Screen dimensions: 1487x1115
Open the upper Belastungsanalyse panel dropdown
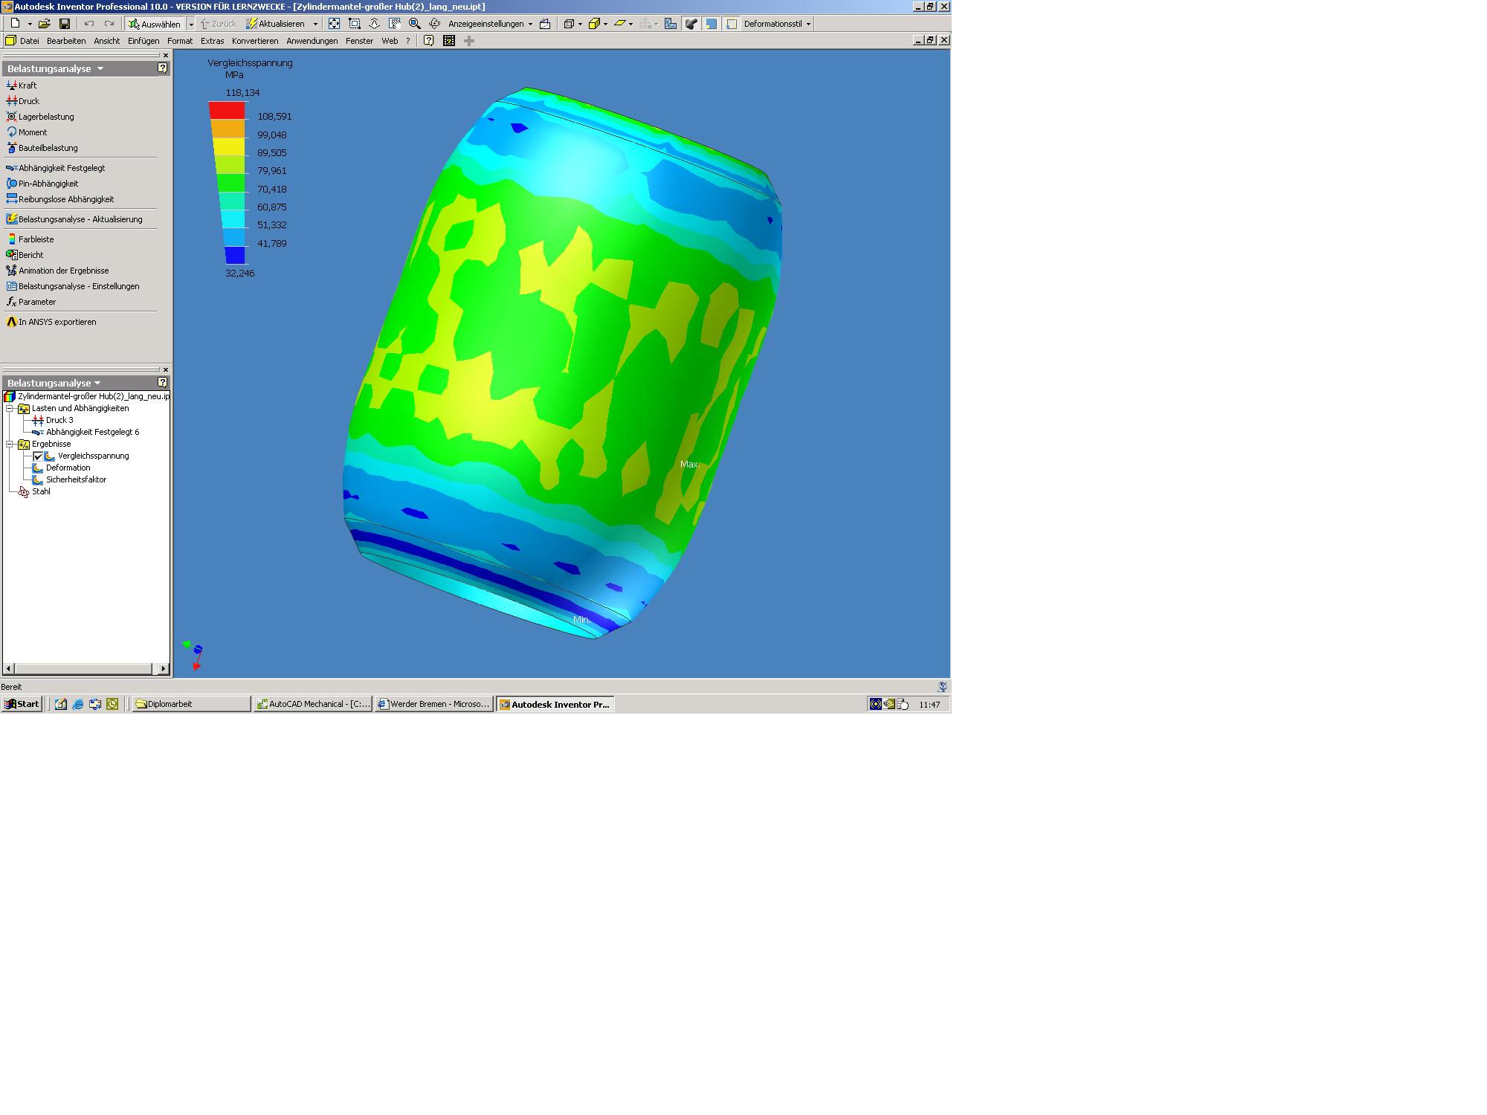click(100, 68)
